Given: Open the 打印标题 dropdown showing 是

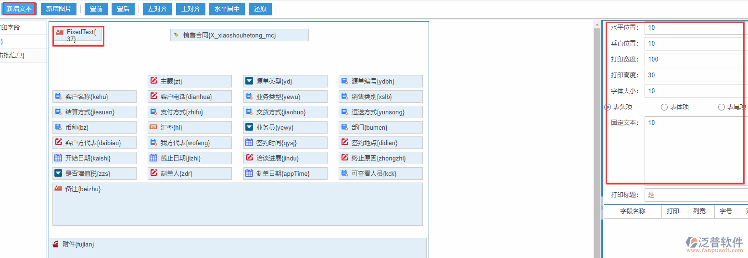Looking at the screenshot, I should pyautogui.click(x=696, y=195).
